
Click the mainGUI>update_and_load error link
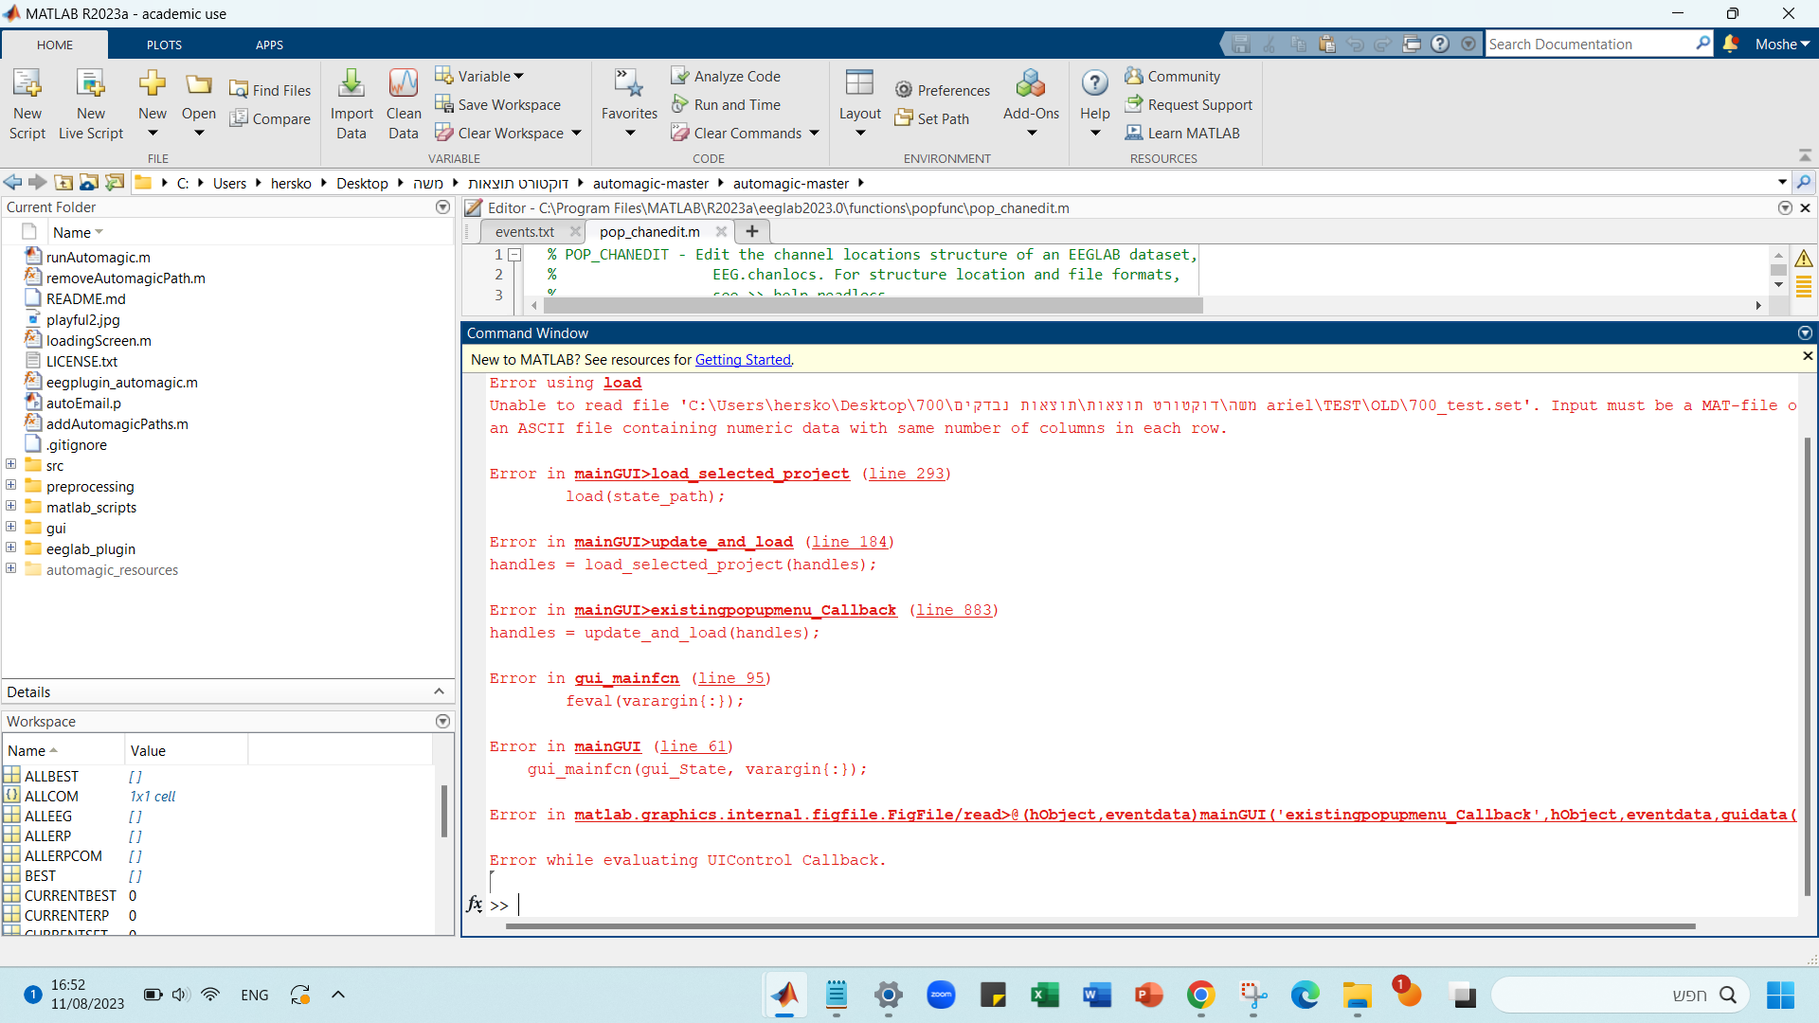coord(683,541)
